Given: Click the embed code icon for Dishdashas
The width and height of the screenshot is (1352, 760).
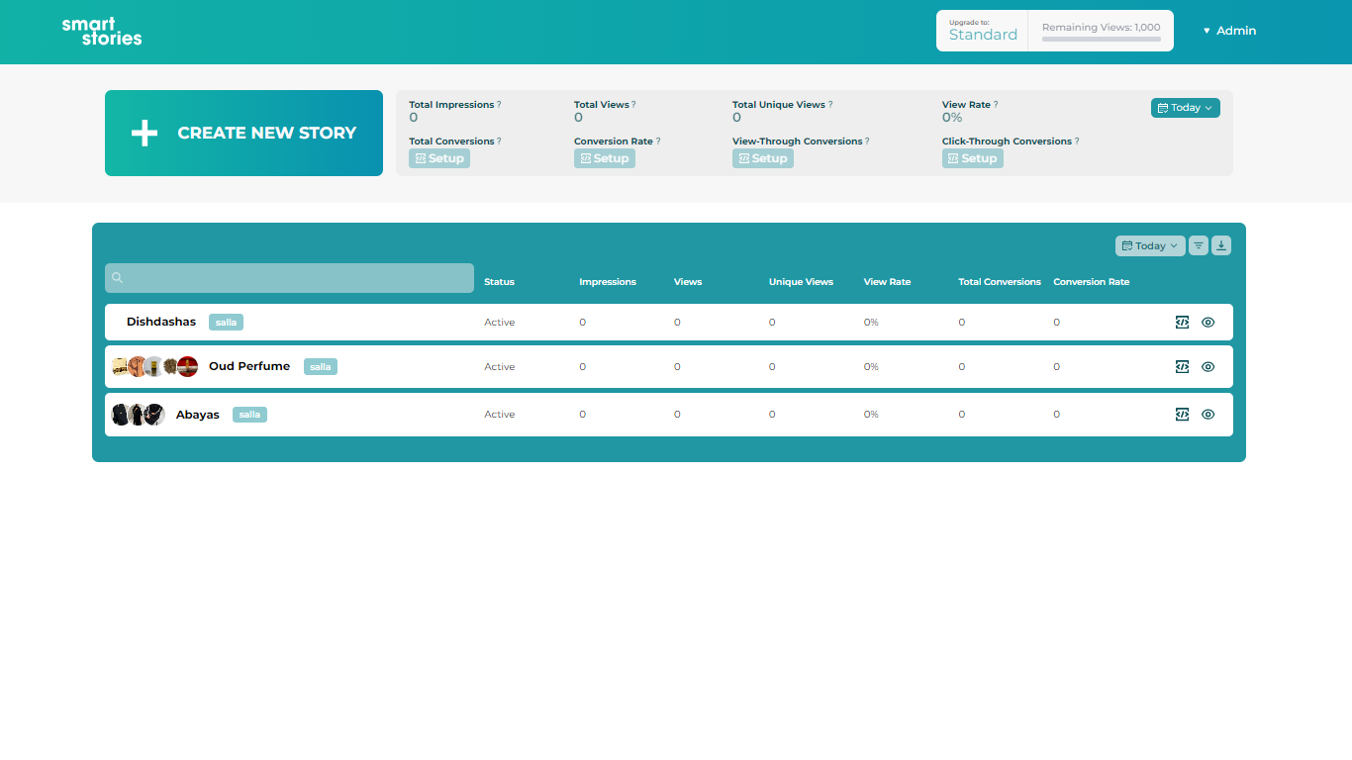Looking at the screenshot, I should tap(1182, 323).
